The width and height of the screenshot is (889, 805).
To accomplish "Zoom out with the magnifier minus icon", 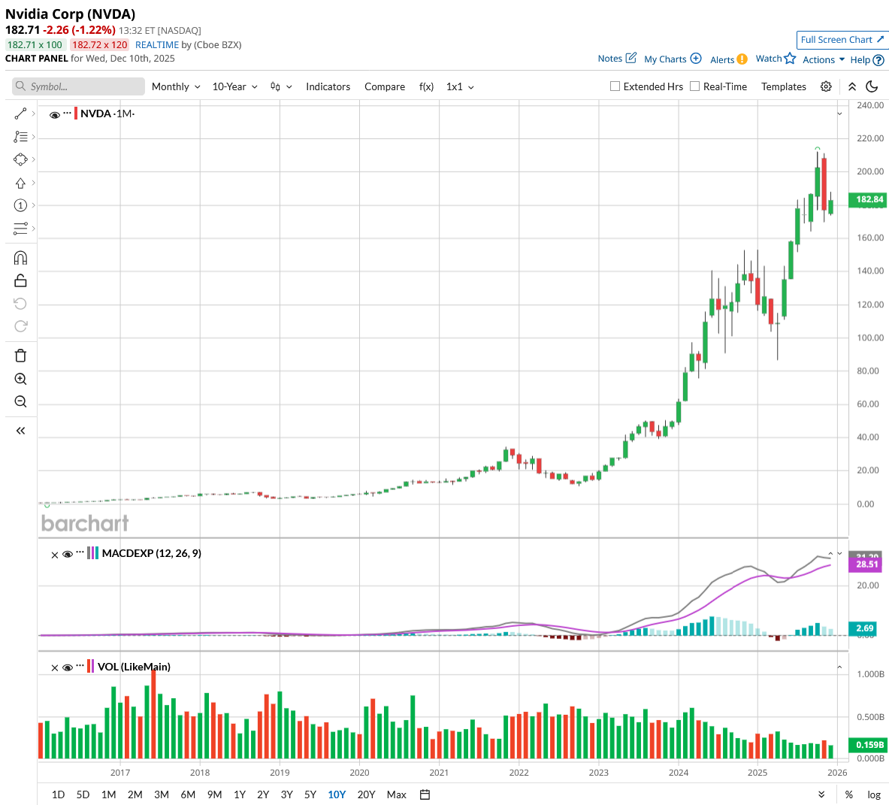I will click(20, 401).
